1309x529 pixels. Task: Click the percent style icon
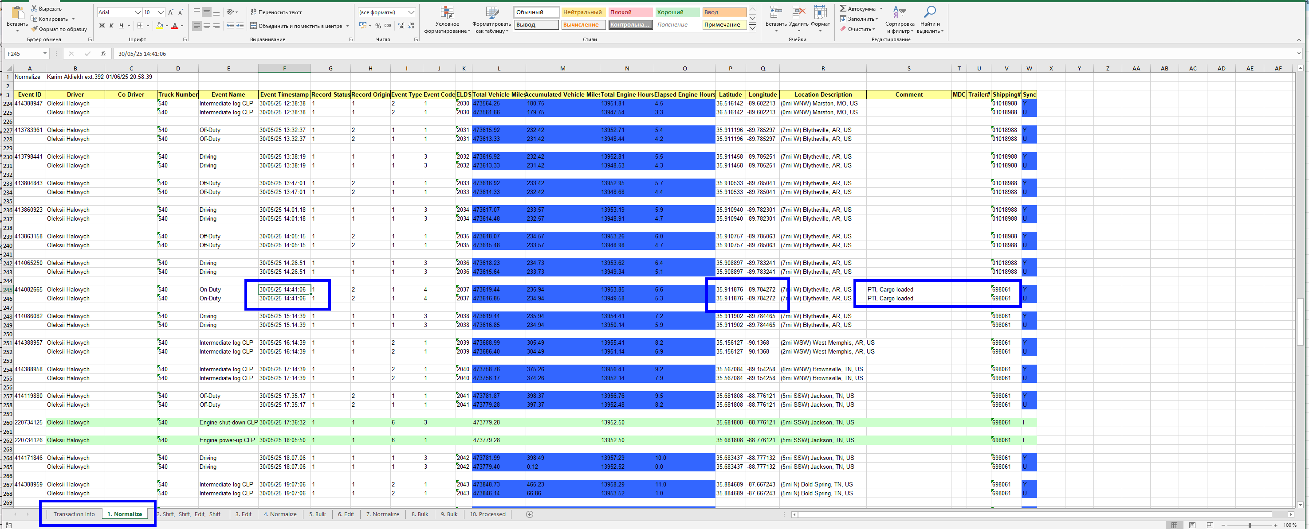point(378,26)
